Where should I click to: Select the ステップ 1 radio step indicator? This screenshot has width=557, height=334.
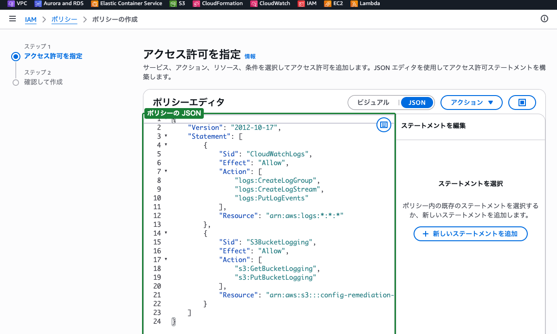point(16,57)
